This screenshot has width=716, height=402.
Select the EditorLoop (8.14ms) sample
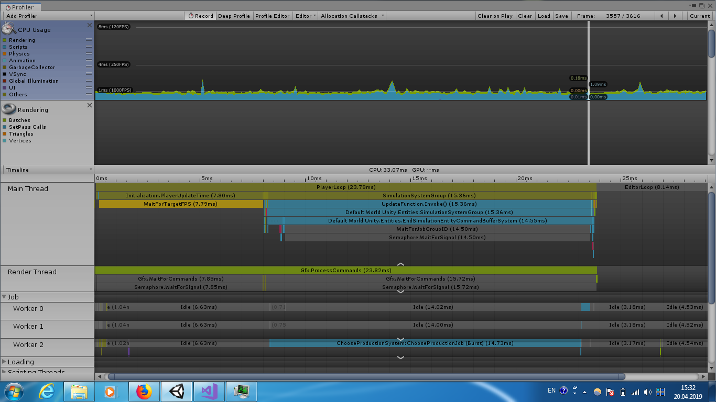[x=652, y=187]
